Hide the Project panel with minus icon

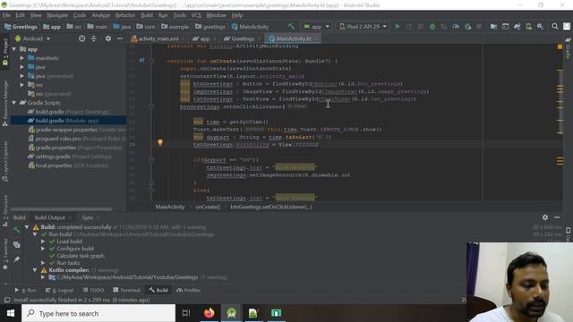(x=120, y=38)
